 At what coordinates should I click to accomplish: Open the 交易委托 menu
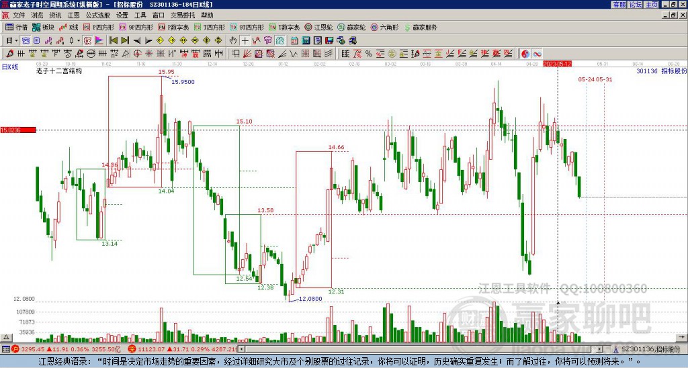(x=183, y=15)
